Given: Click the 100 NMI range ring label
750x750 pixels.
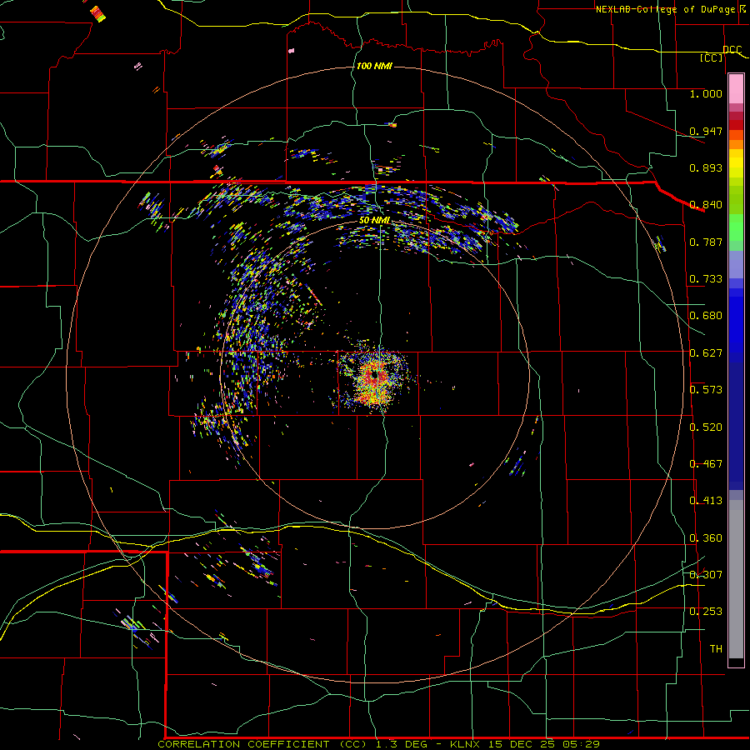Looking at the screenshot, I should tap(374, 66).
